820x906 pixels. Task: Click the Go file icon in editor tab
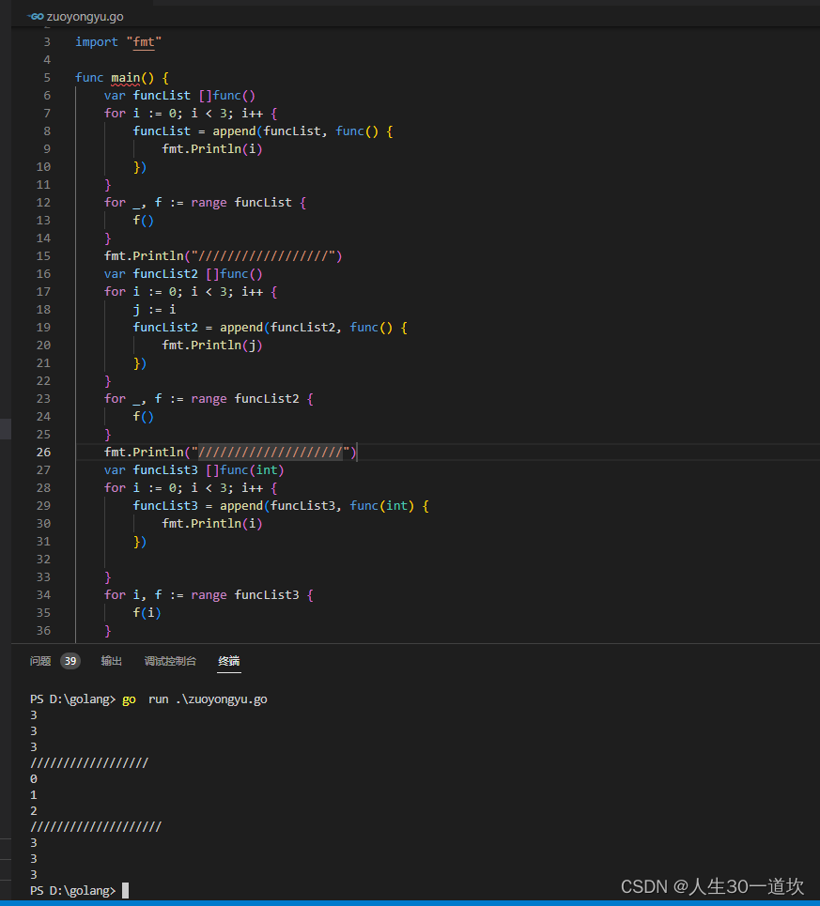pos(37,16)
